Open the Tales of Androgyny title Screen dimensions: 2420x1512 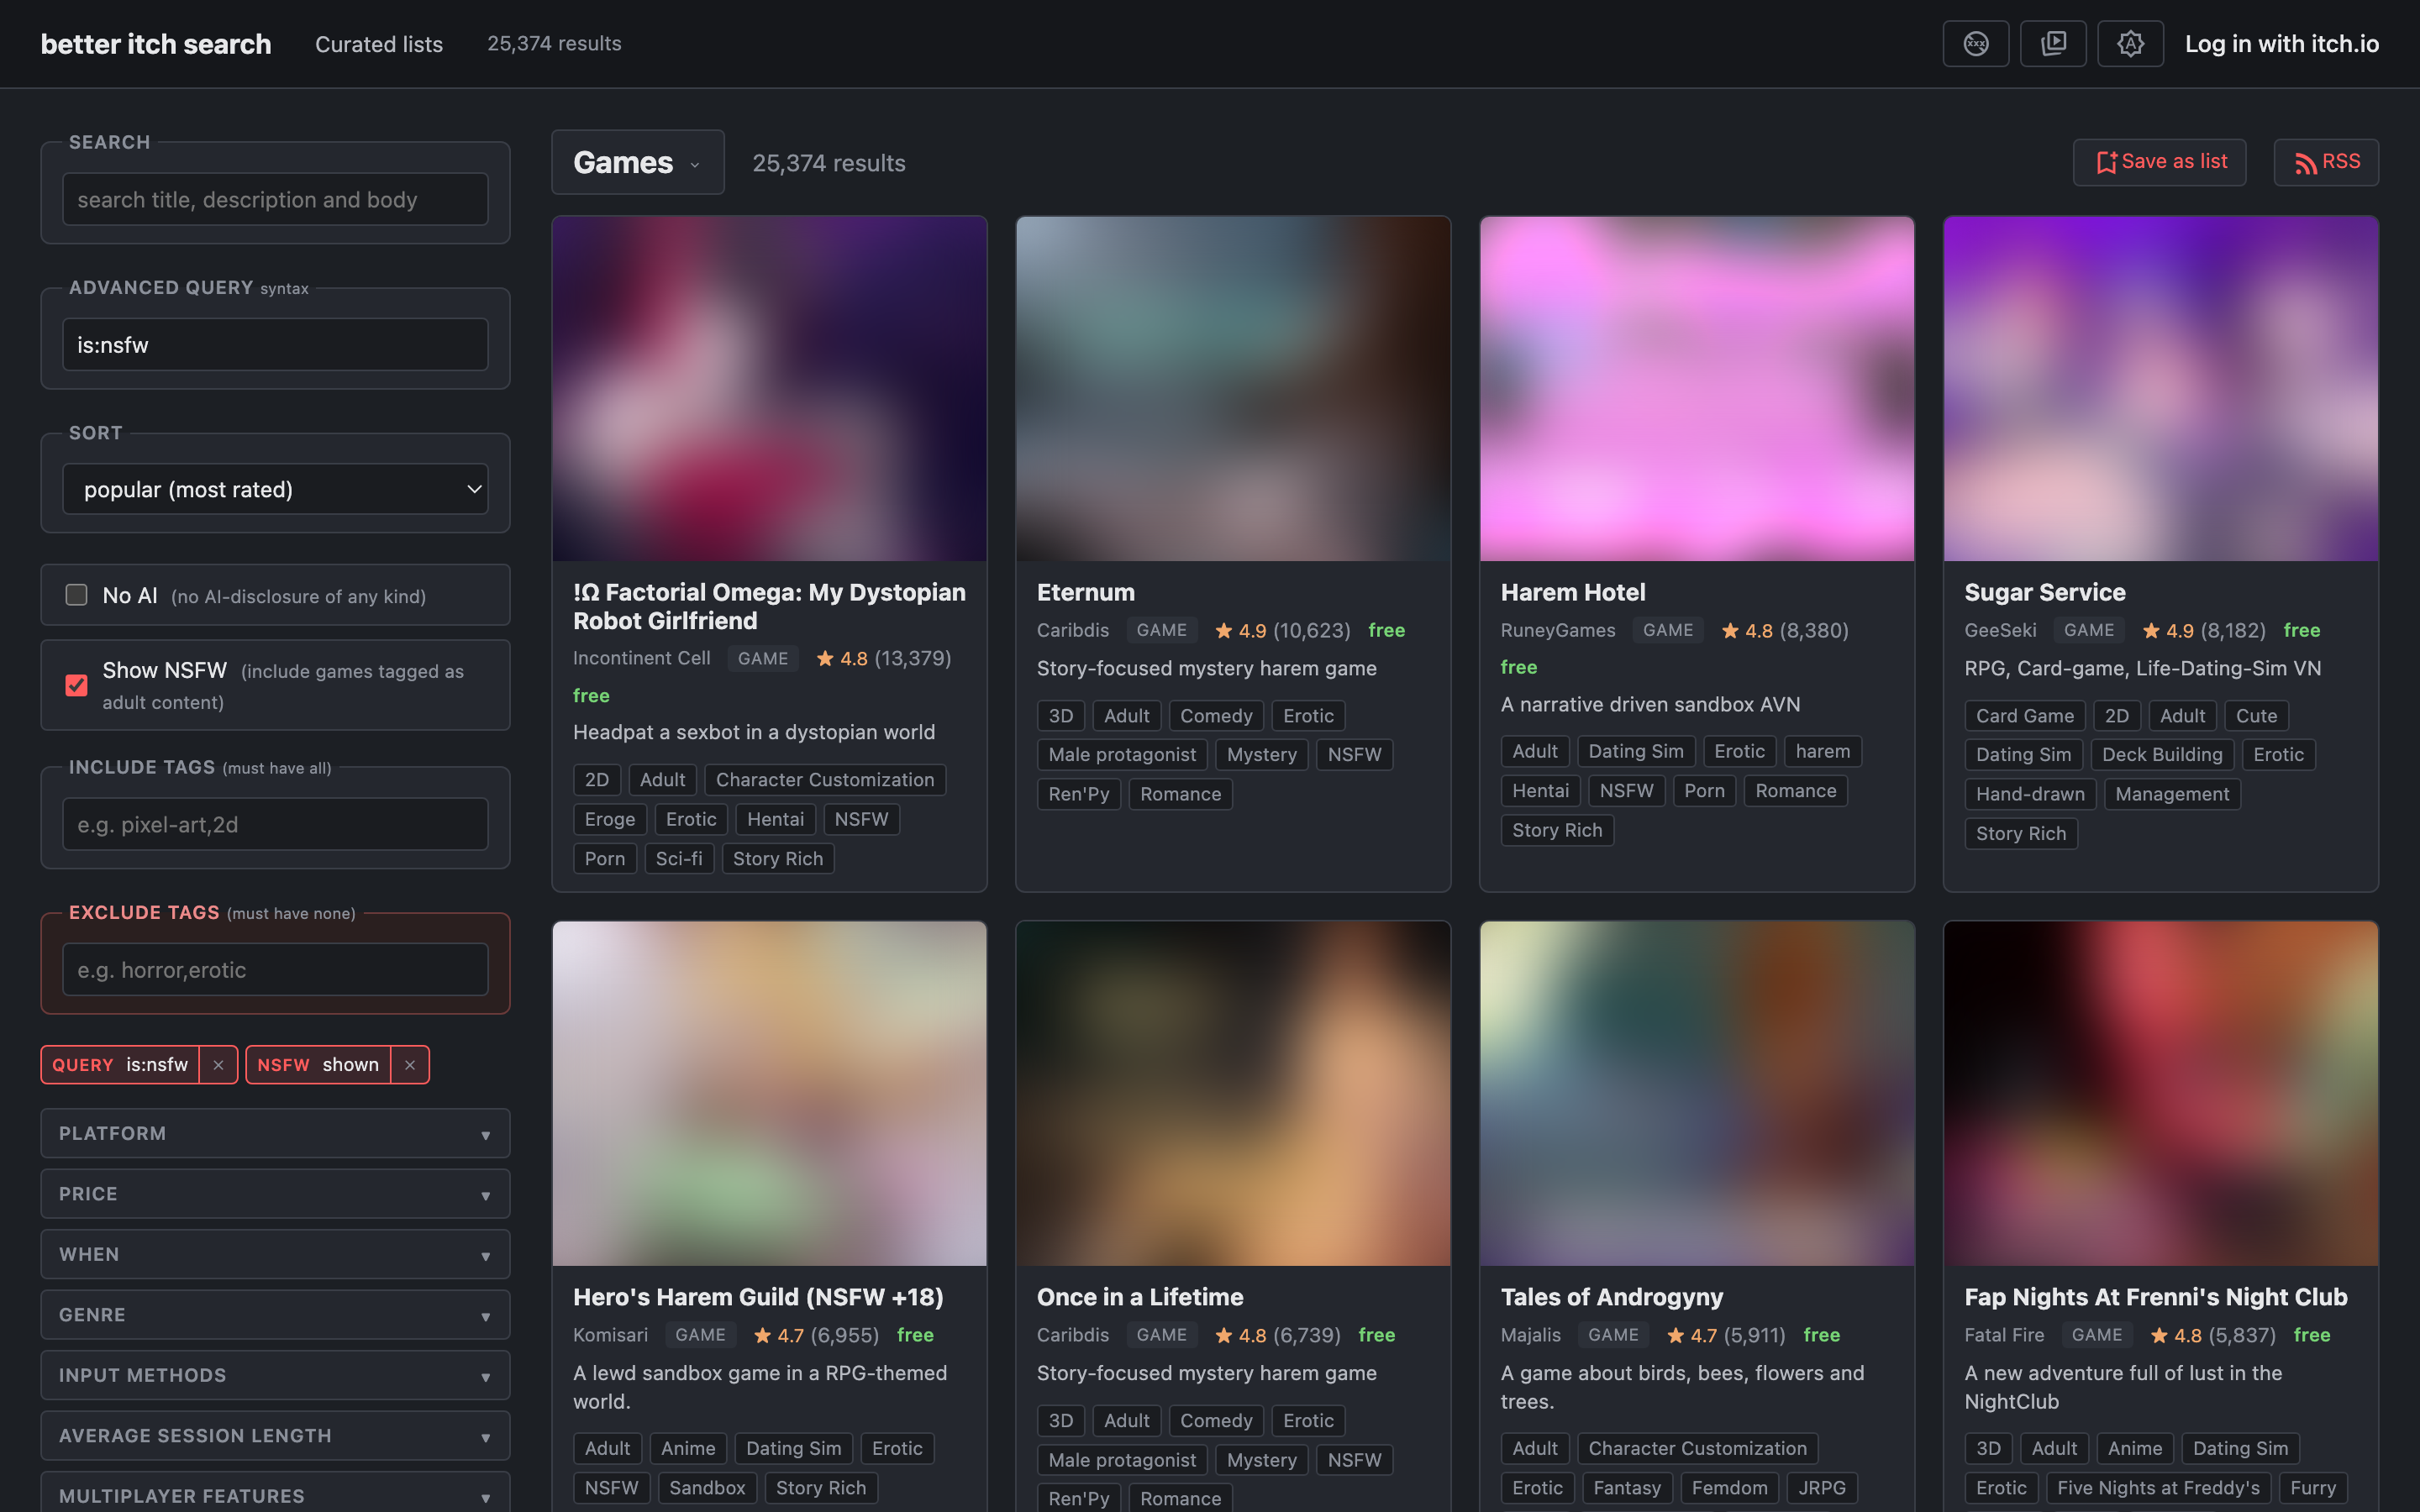(x=1611, y=1297)
